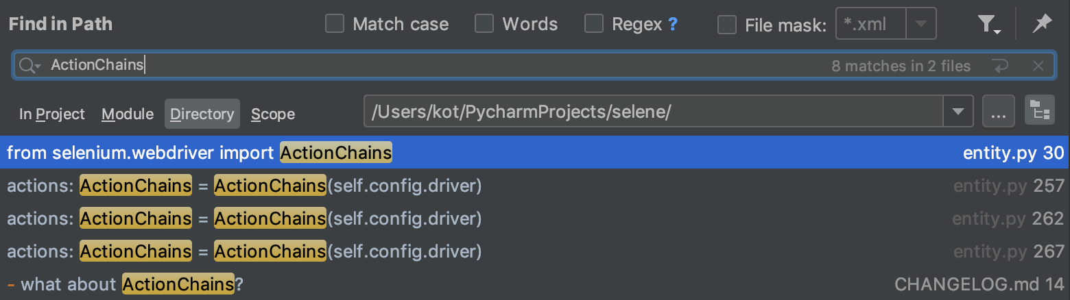1070x300 pixels.
Task: Enable the Words checkbox
Action: click(484, 25)
